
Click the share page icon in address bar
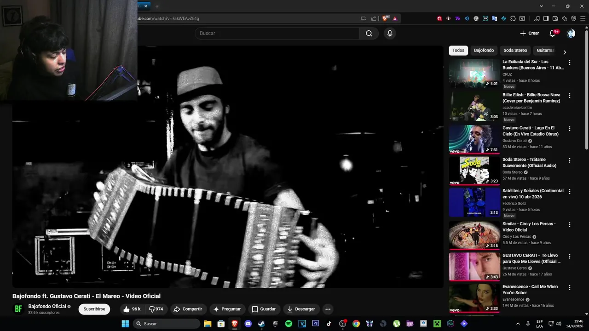(x=373, y=18)
